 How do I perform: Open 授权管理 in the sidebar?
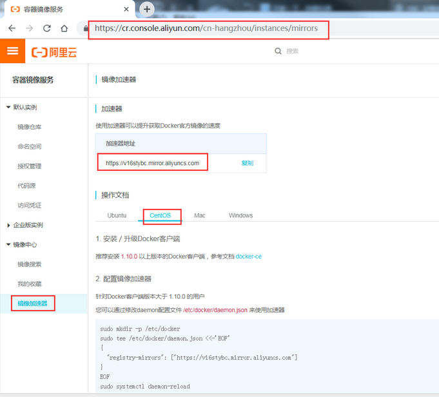pyautogui.click(x=30, y=166)
